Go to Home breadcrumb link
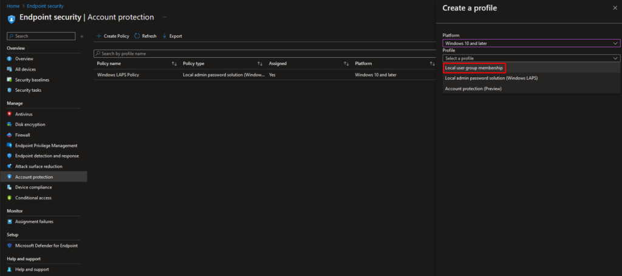 12,6
